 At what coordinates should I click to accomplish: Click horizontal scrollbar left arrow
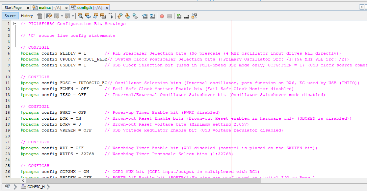[23, 180]
